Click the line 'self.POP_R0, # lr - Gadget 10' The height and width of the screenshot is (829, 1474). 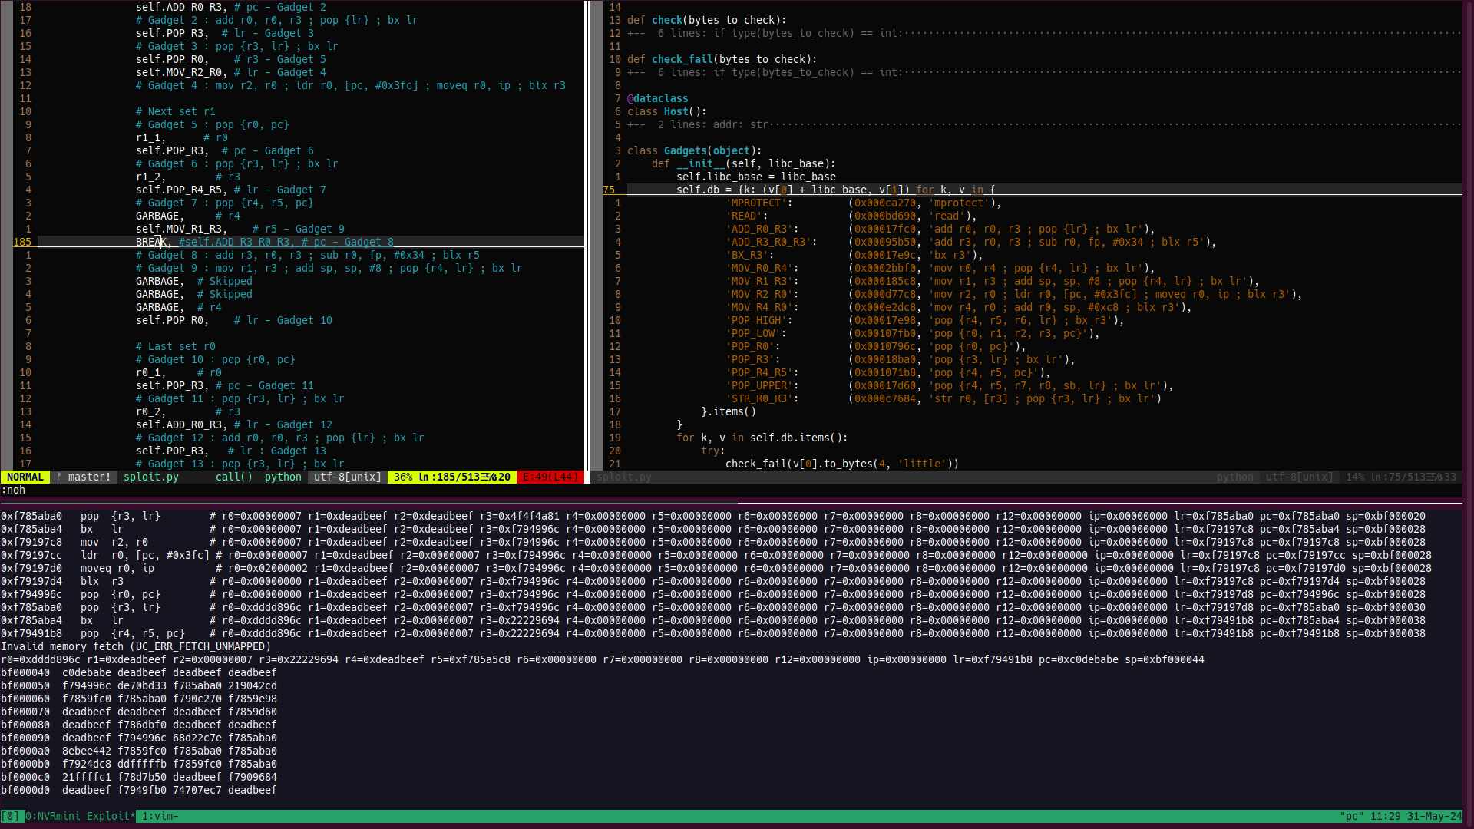(234, 320)
